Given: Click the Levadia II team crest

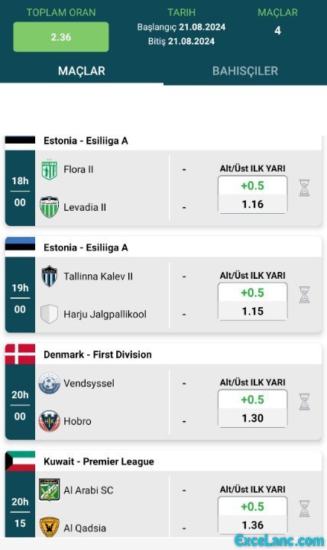Looking at the screenshot, I should (49, 207).
